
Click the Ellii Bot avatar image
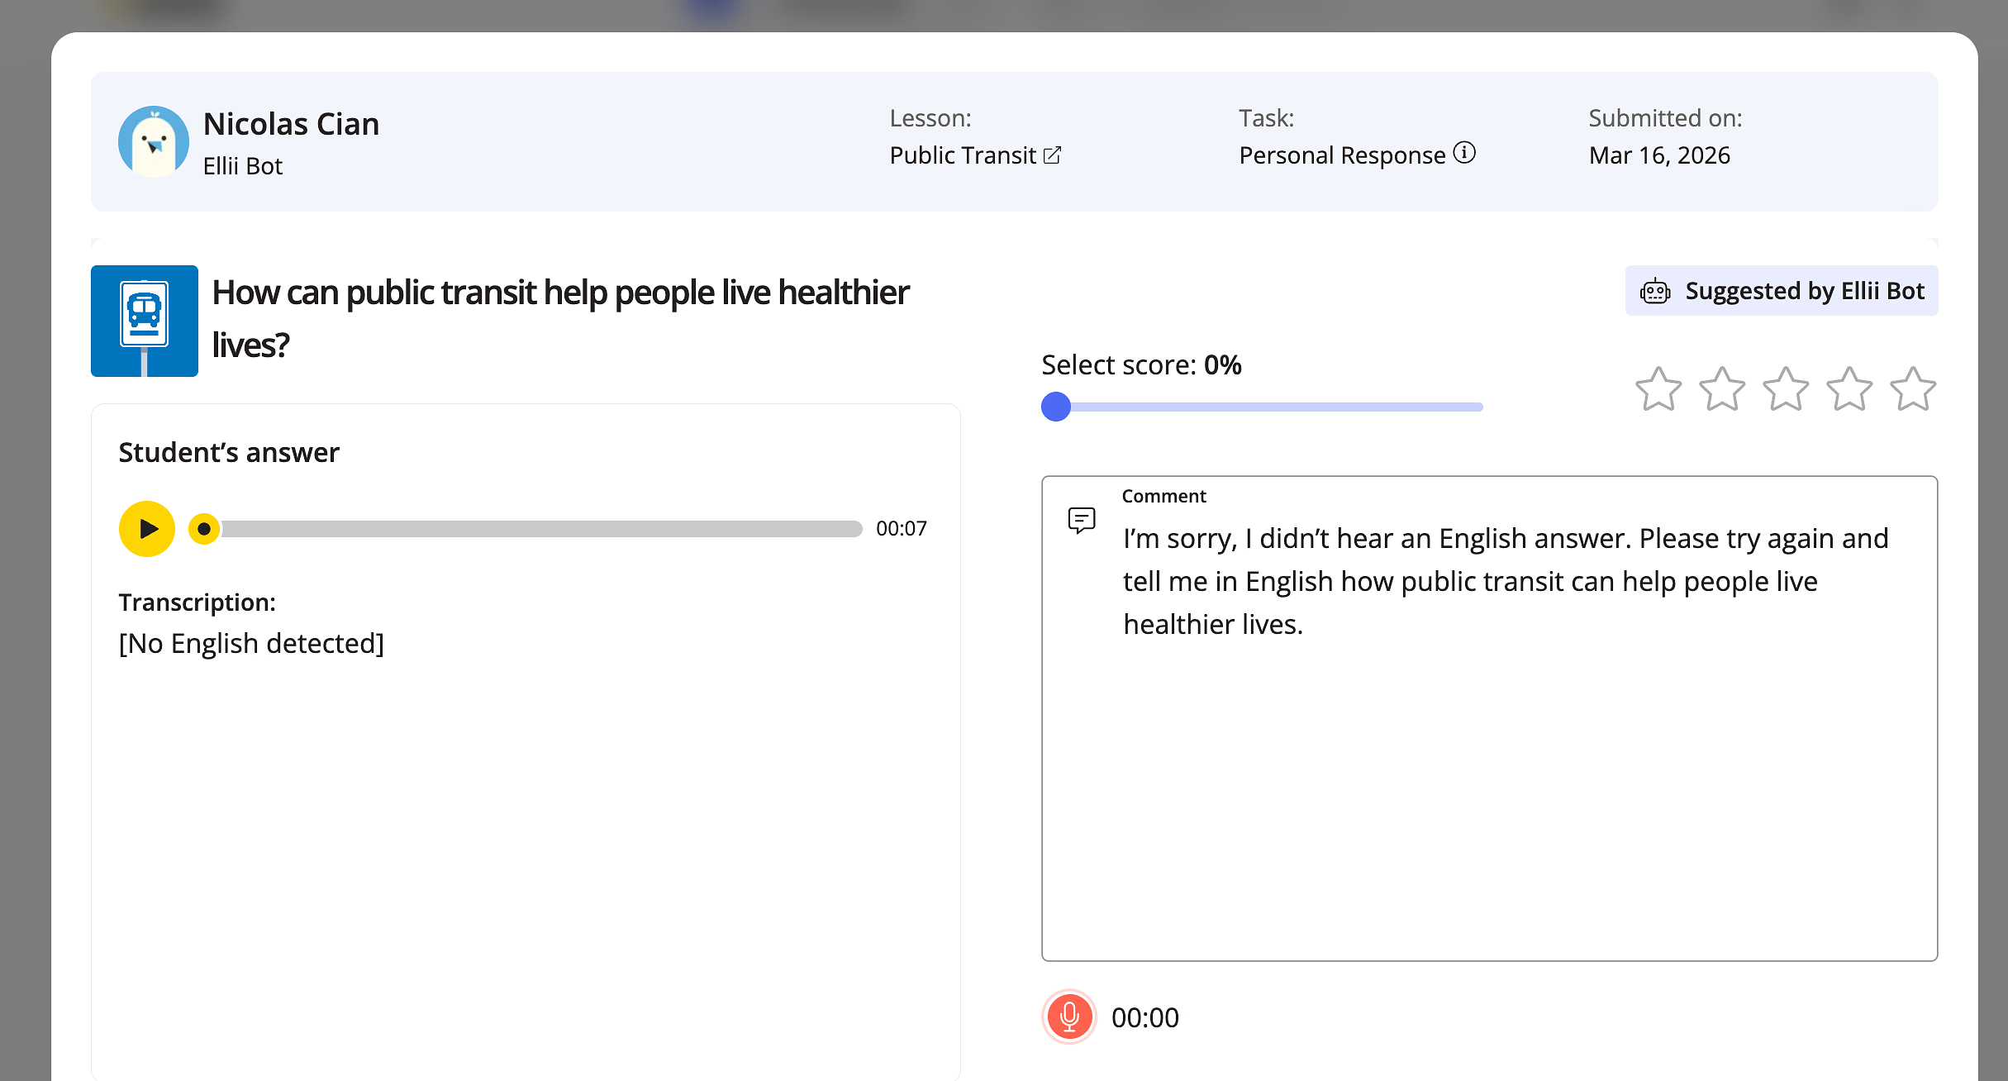154,141
